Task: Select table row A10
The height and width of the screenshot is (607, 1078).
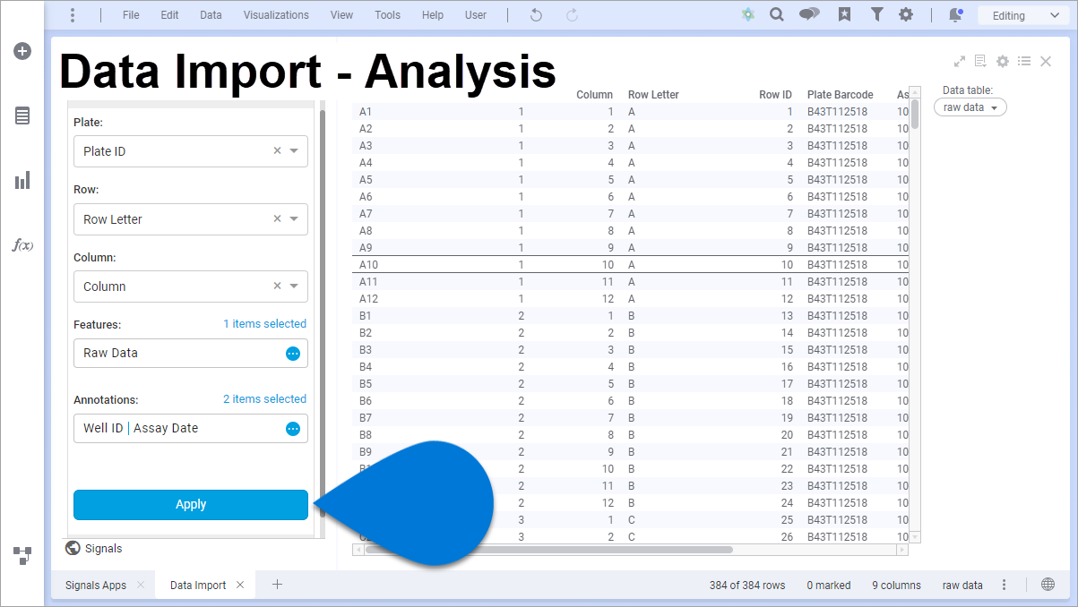Action: (630, 265)
